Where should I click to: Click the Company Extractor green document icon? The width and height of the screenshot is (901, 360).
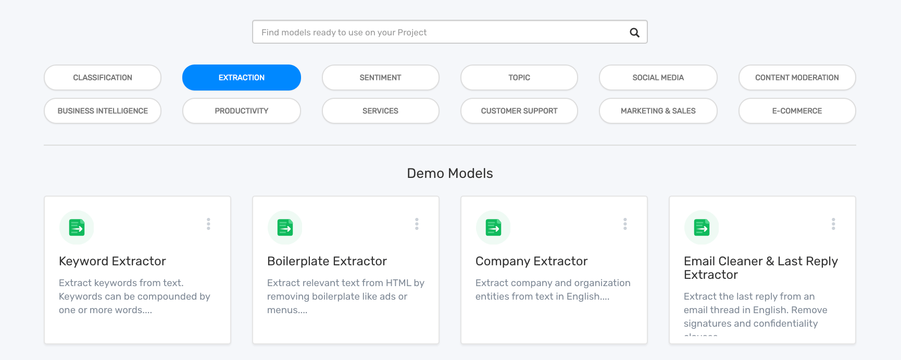[x=493, y=227]
